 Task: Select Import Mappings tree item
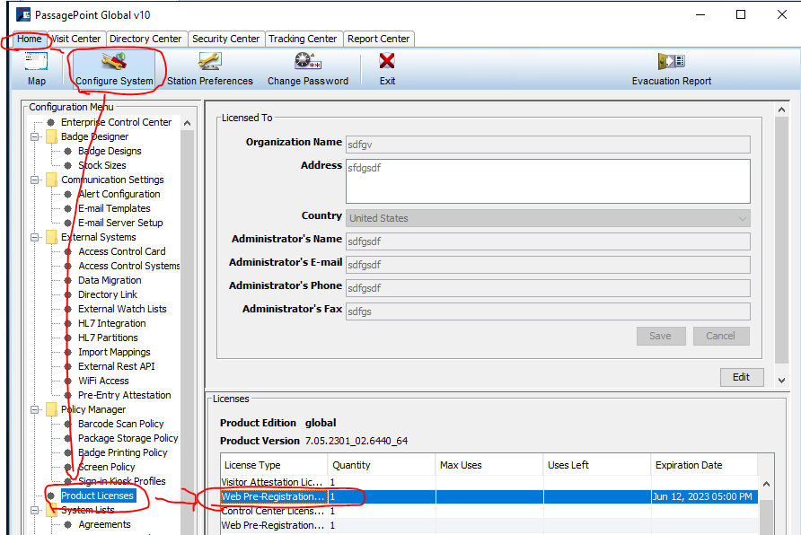pyautogui.click(x=114, y=352)
